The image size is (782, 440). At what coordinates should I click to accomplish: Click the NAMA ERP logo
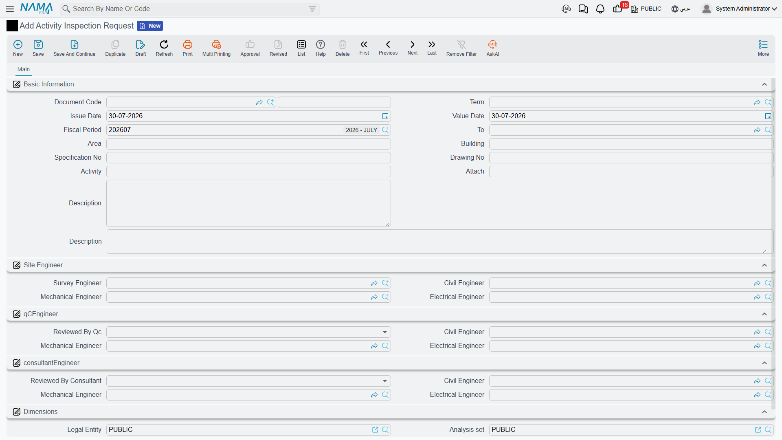[37, 9]
